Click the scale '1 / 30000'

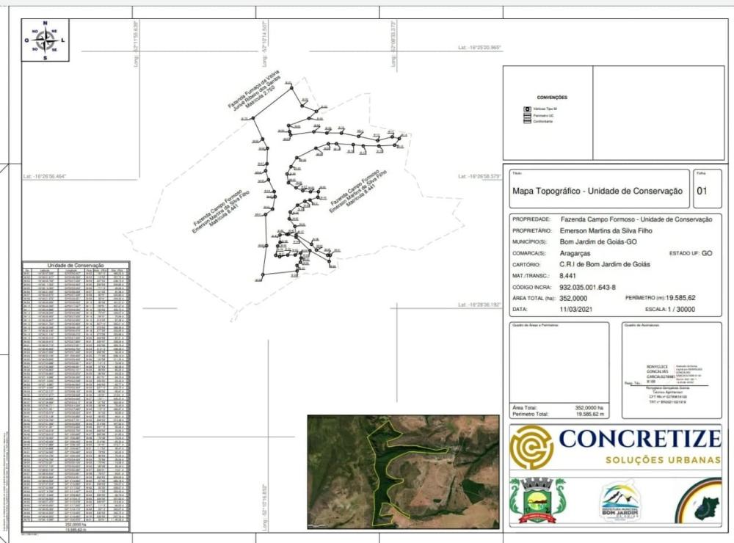click(680, 310)
